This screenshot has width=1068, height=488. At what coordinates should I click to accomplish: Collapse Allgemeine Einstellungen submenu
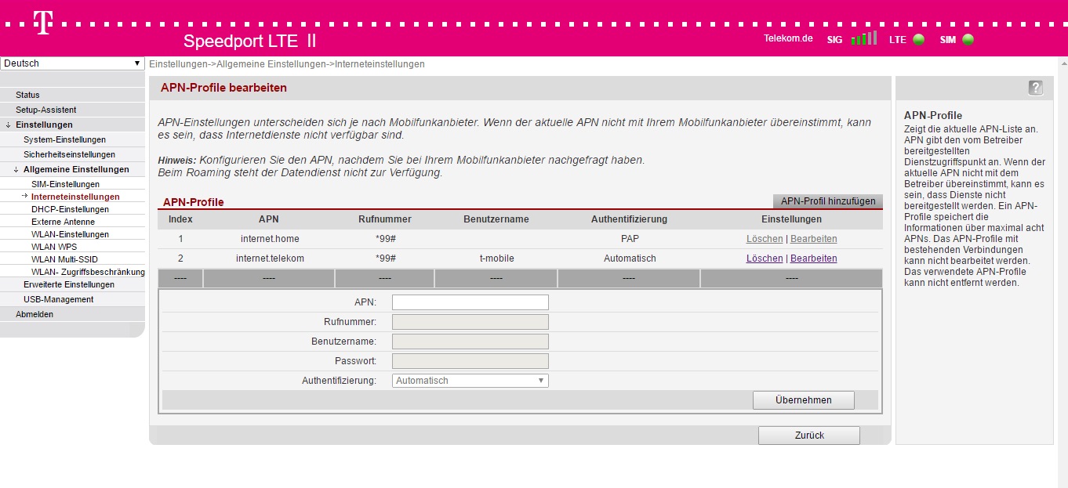click(x=76, y=169)
